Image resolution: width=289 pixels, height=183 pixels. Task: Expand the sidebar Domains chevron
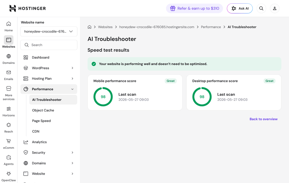click(x=73, y=163)
